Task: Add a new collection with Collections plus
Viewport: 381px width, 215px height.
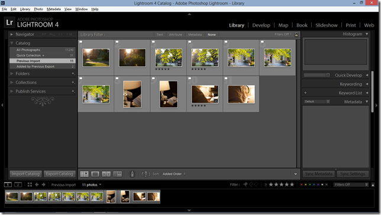Action: 73,83
